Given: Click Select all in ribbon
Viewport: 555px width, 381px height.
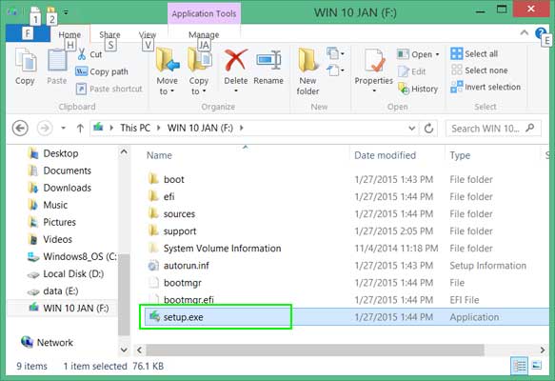Looking at the screenshot, I should point(474,54).
